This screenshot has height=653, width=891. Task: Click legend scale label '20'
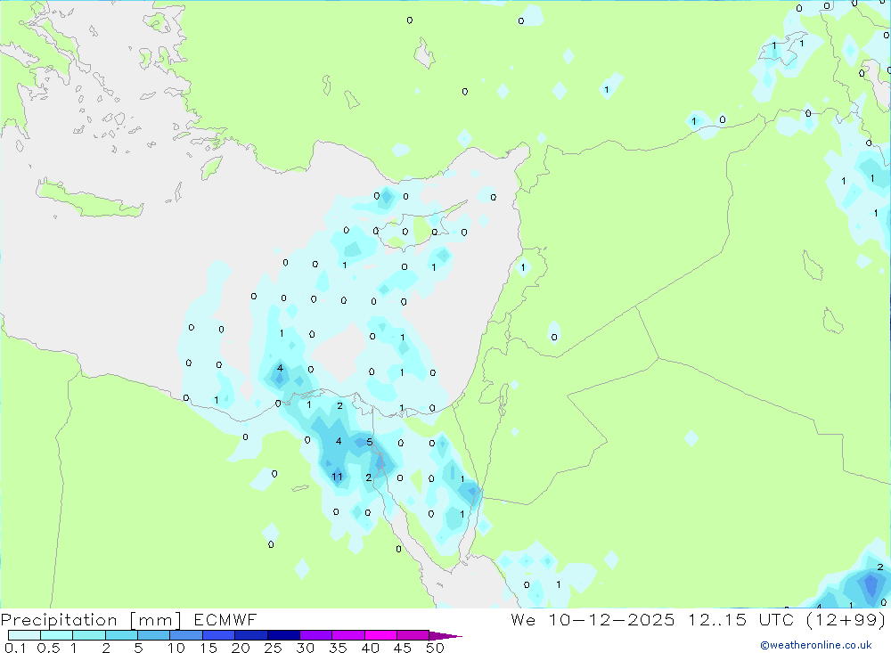tap(241, 648)
